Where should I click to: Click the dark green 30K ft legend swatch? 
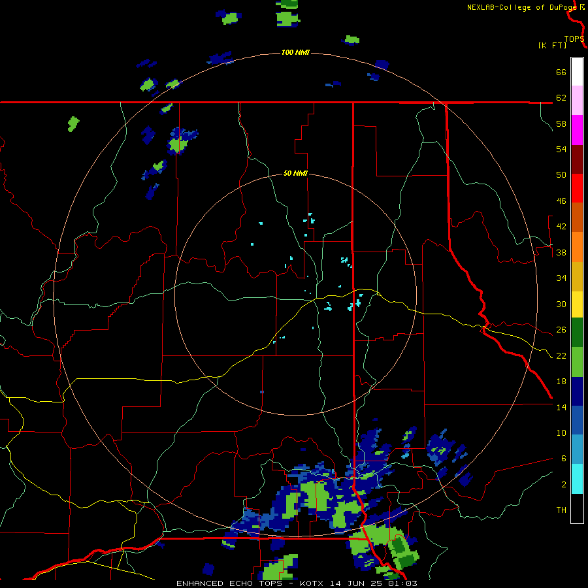coord(577,333)
